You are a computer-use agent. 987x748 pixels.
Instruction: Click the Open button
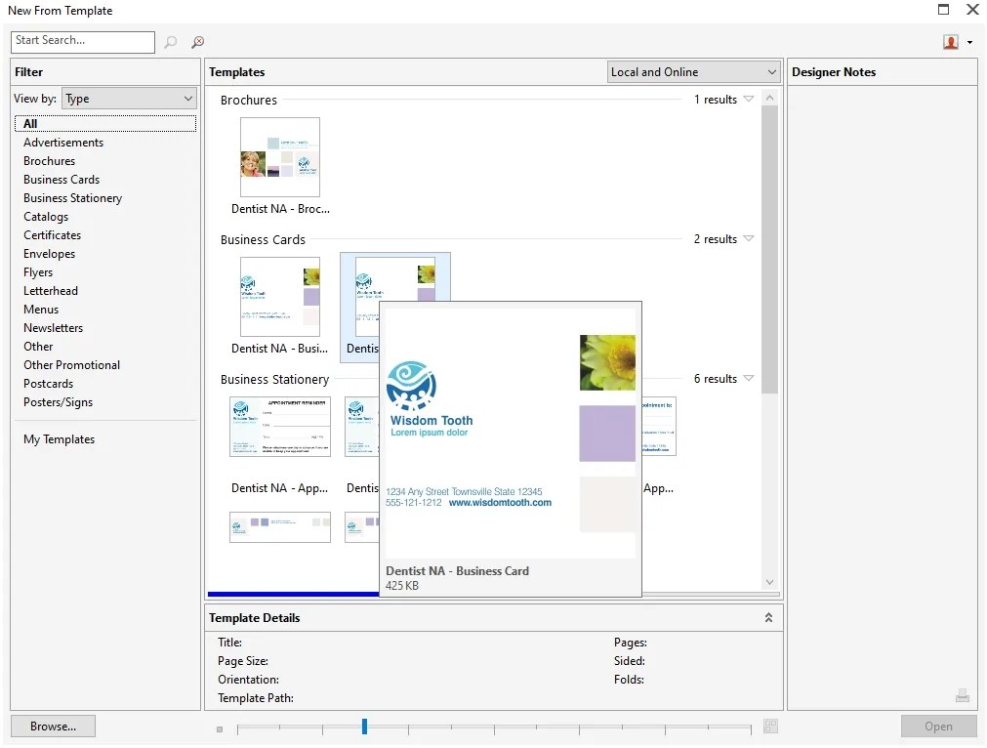[938, 726]
